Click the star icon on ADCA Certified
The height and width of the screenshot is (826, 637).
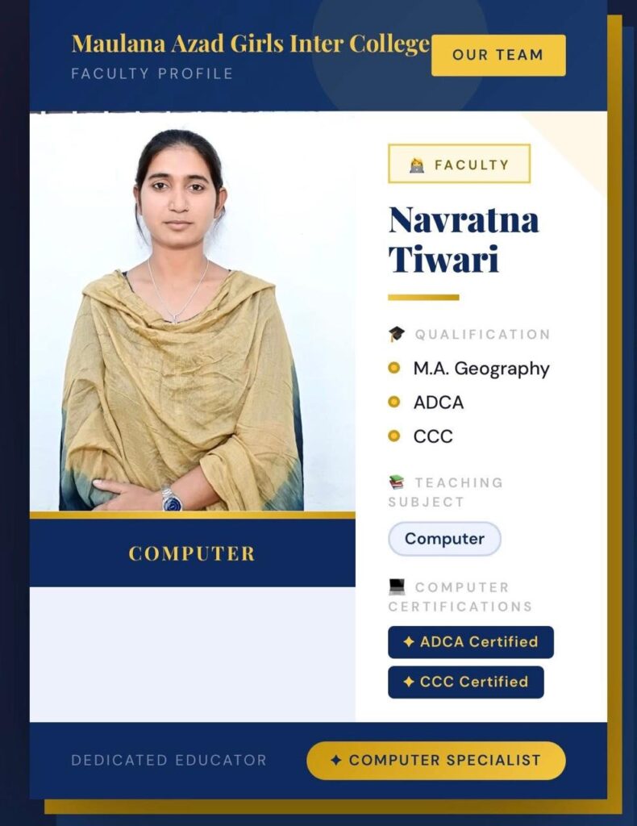(409, 641)
